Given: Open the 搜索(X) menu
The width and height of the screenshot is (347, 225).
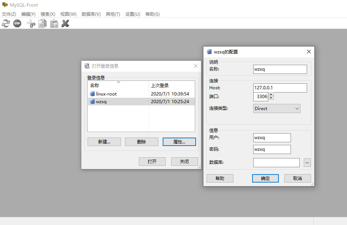Looking at the screenshot, I should 48,14.
